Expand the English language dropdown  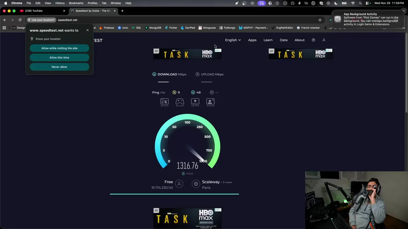tap(233, 40)
